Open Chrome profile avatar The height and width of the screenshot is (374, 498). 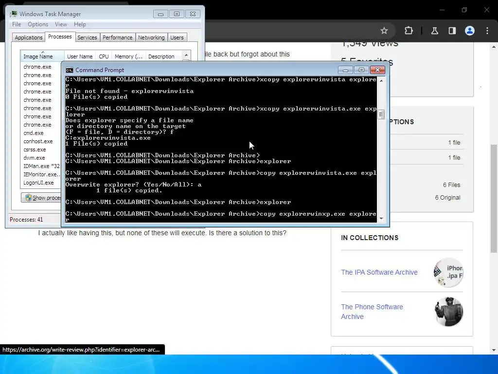[x=470, y=31]
